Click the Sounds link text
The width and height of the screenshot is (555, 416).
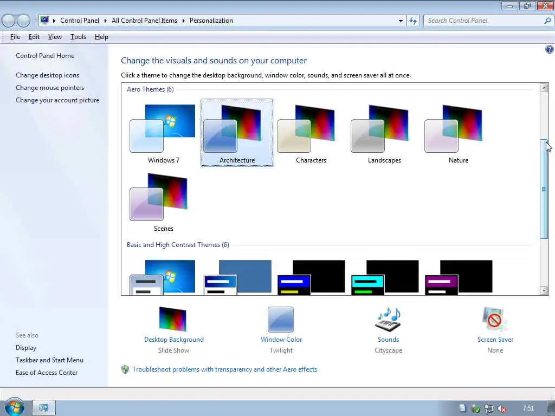(388, 340)
